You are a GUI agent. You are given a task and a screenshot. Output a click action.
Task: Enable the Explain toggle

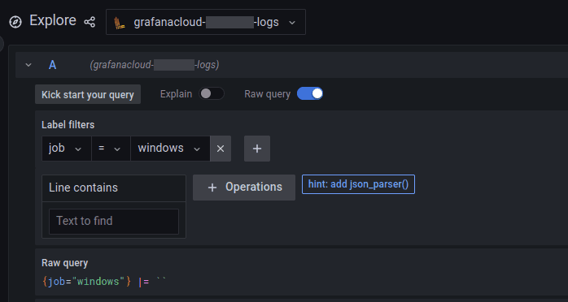pyautogui.click(x=212, y=94)
